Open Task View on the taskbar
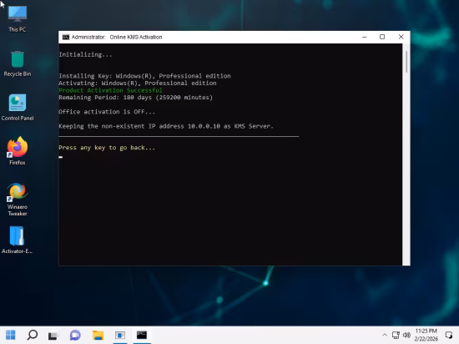The image size is (459, 344). point(53,335)
